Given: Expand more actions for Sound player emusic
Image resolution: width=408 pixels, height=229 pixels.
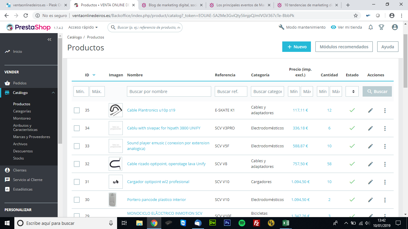Looking at the screenshot, I should [x=385, y=146].
